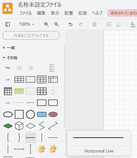Select the first Link shape

click(8, 80)
